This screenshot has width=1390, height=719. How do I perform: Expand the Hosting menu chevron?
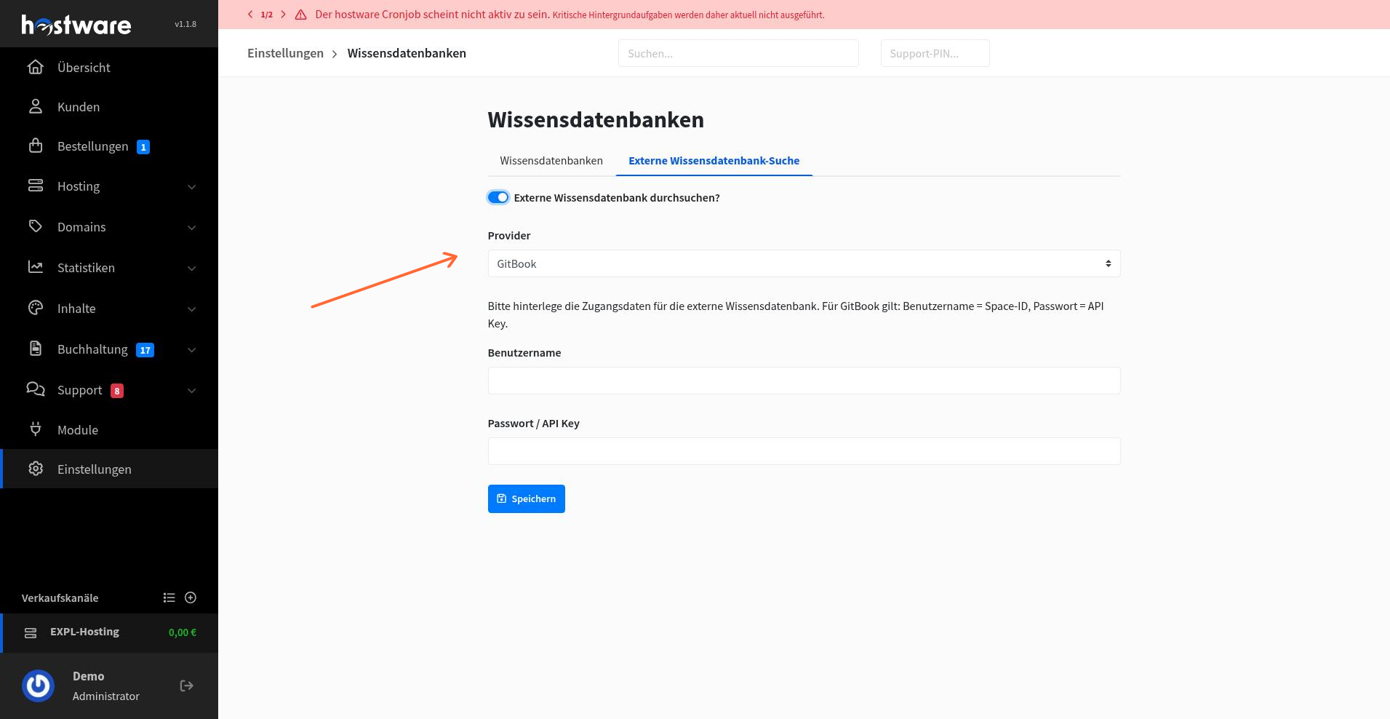(192, 187)
